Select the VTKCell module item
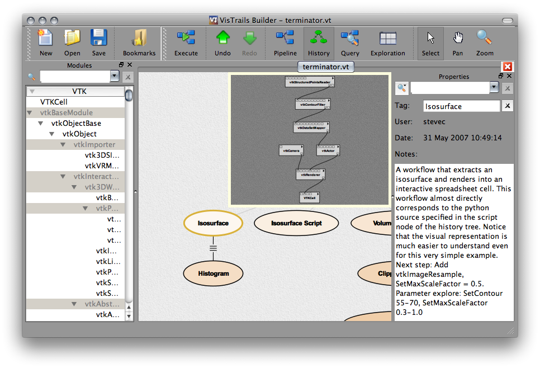Screen dimensions: 540x368 tap(54, 102)
